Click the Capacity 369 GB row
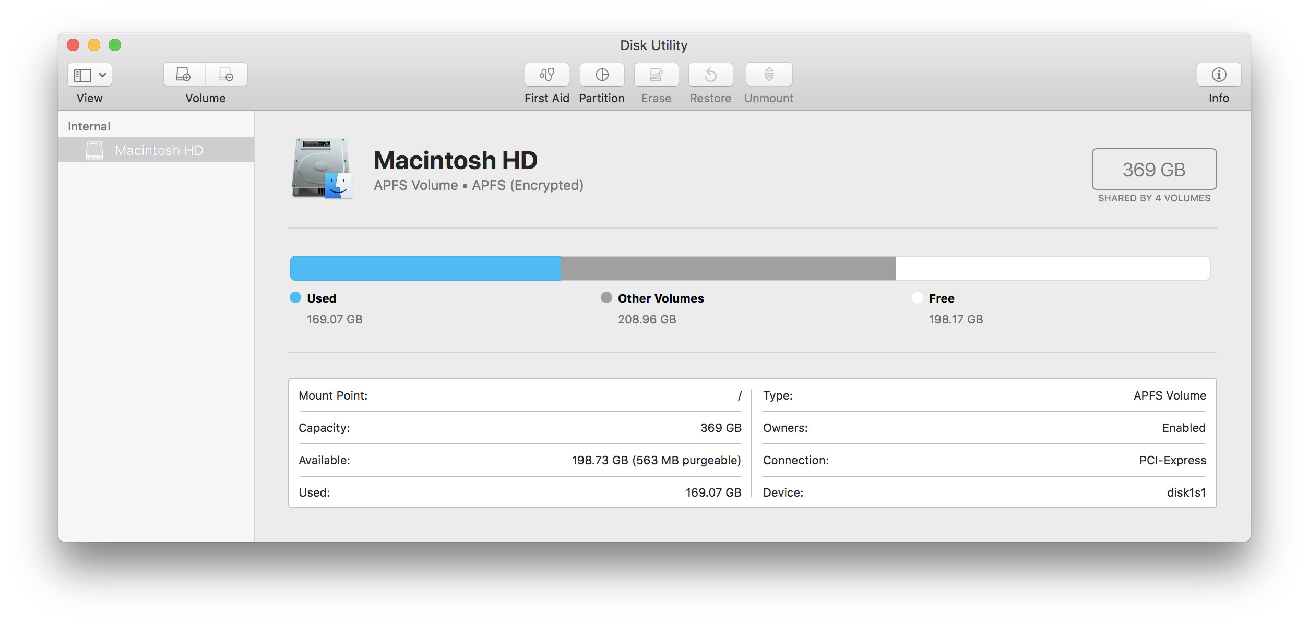1309x625 pixels. (x=520, y=428)
